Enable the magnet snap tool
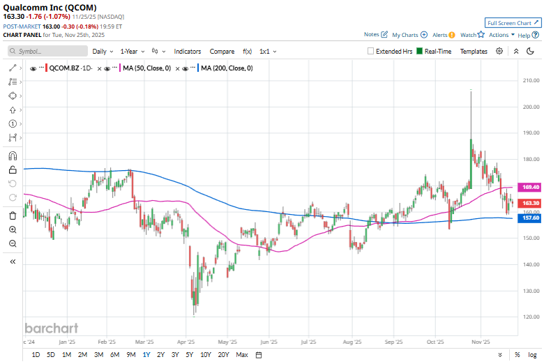This screenshot has width=544, height=364. coord(13,156)
